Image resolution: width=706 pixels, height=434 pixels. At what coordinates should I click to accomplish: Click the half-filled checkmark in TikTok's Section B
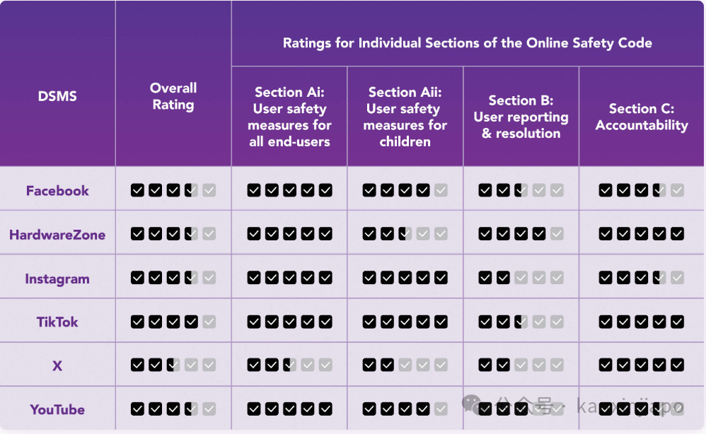(521, 322)
